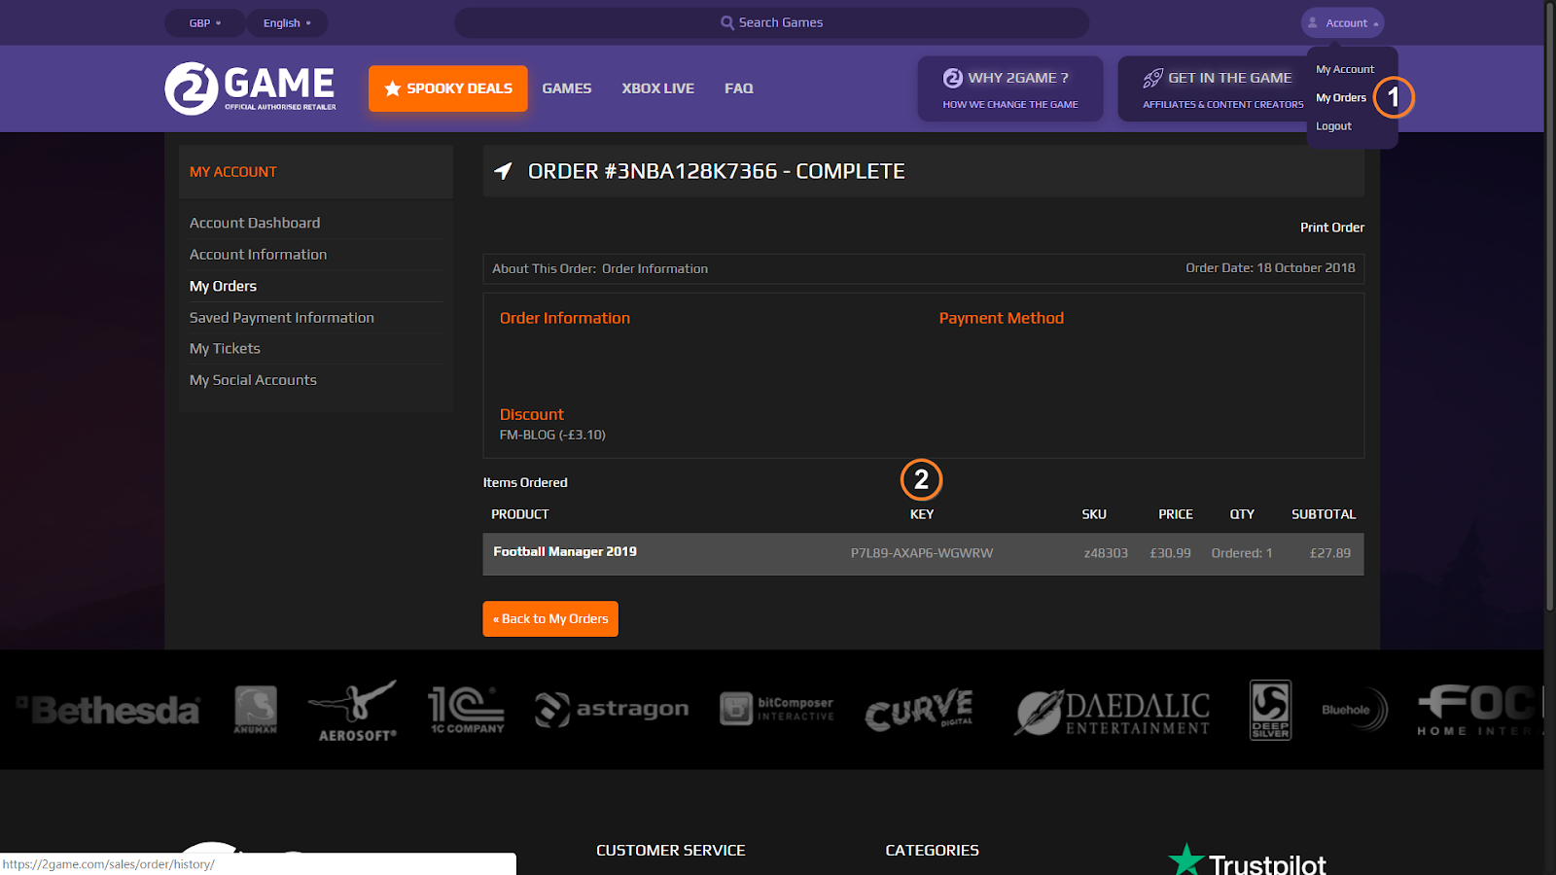Open the Games navigation menu
The width and height of the screenshot is (1556, 875).
pos(567,88)
